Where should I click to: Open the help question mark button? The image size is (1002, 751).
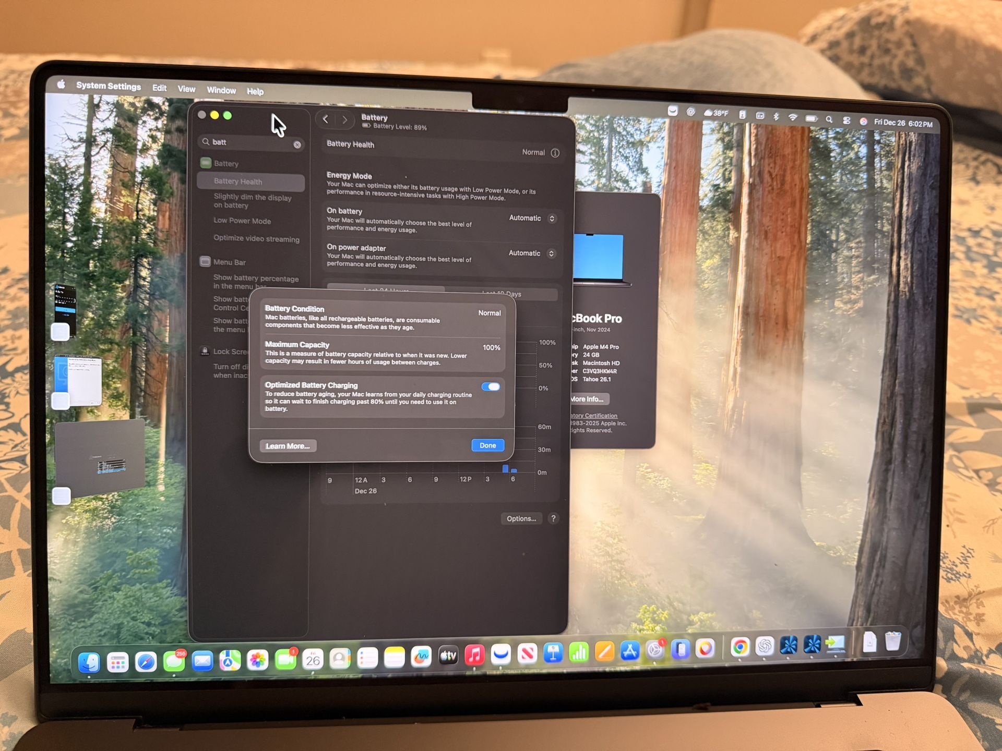(553, 518)
